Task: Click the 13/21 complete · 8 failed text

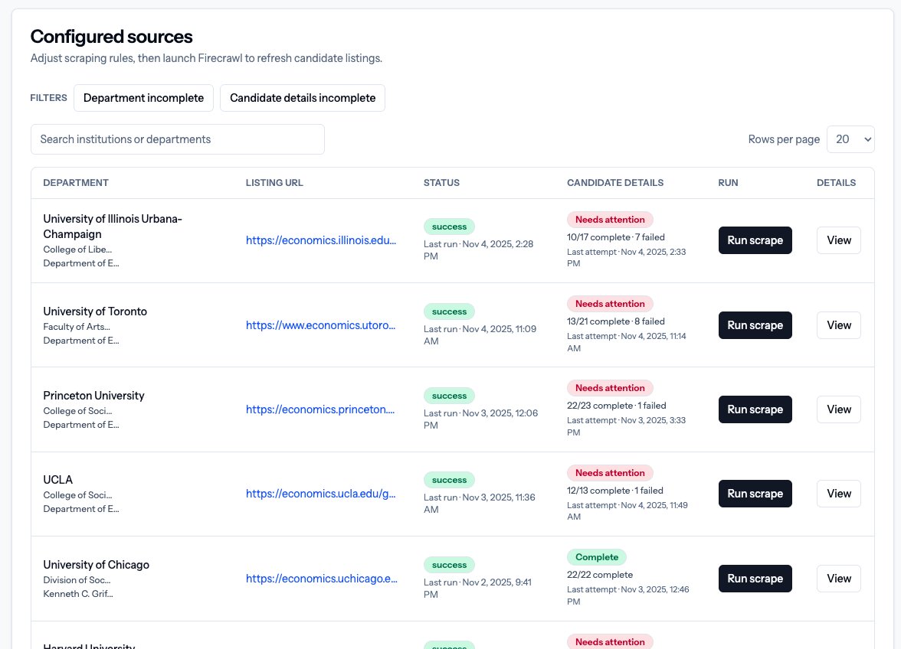Action: point(616,322)
